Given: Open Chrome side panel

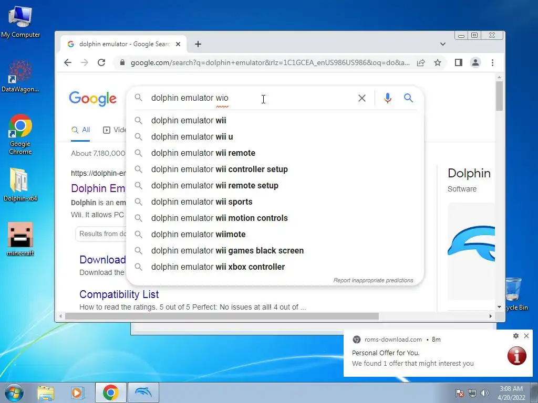Looking at the screenshot, I should [x=458, y=62].
